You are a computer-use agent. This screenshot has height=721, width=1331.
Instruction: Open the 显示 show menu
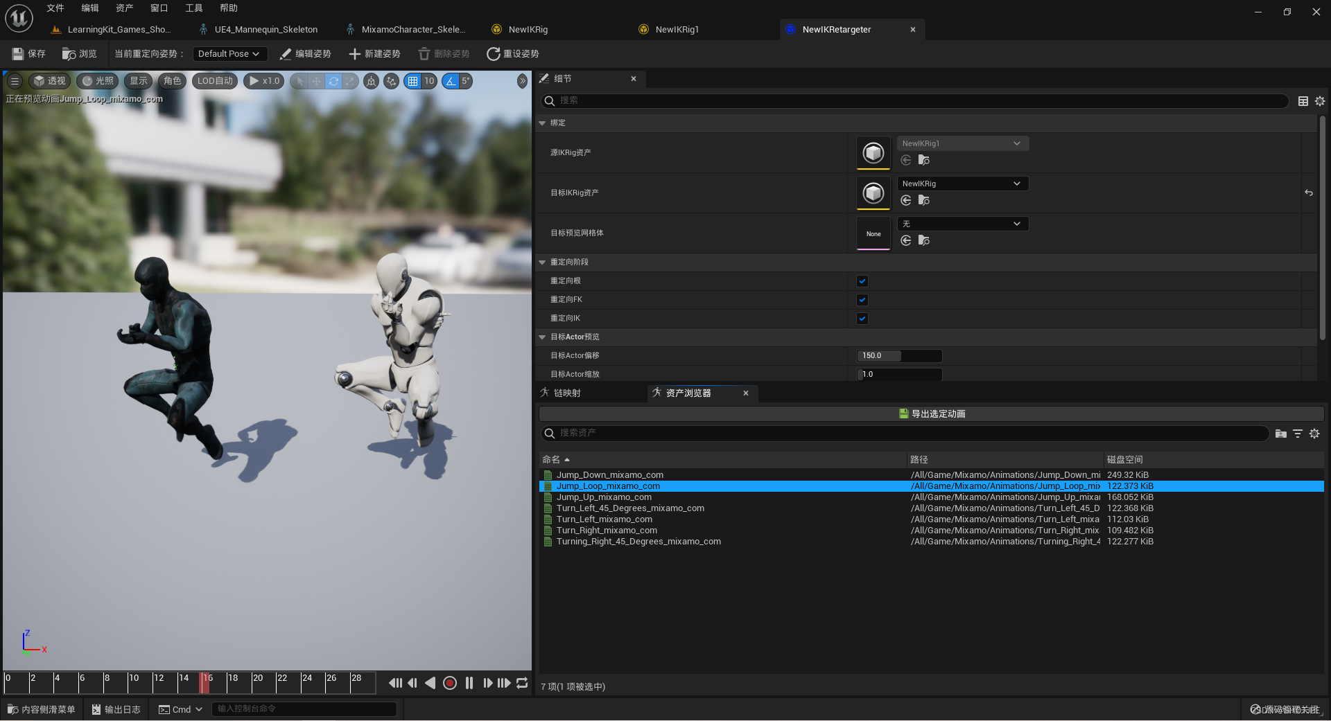coord(139,81)
